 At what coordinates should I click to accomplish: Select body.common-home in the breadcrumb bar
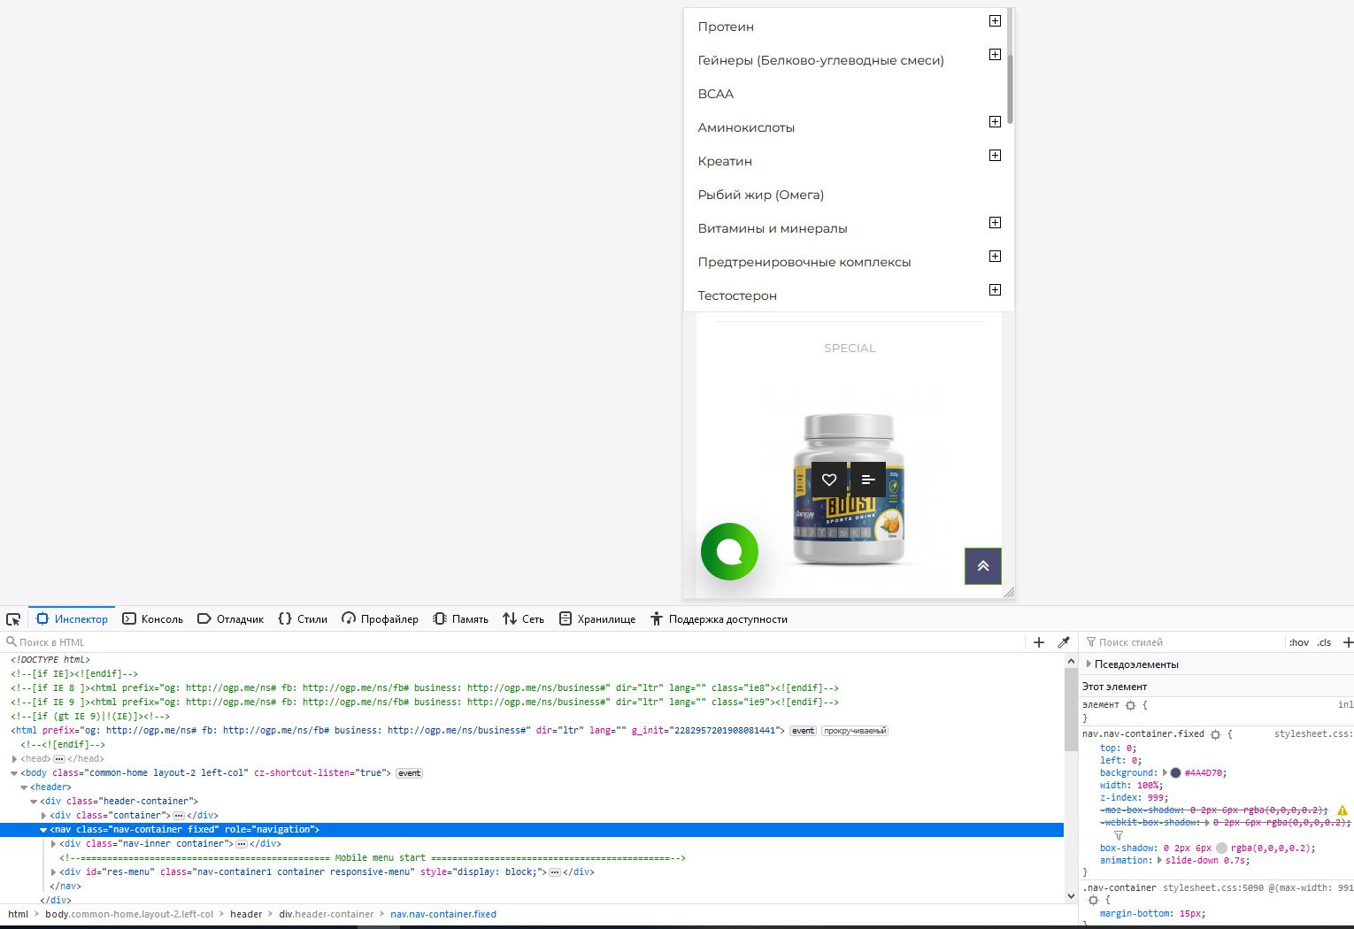(129, 914)
